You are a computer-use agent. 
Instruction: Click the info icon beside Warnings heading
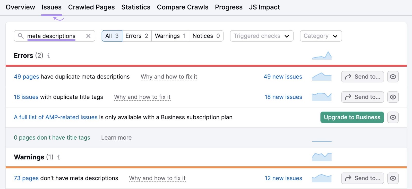pos(58,157)
